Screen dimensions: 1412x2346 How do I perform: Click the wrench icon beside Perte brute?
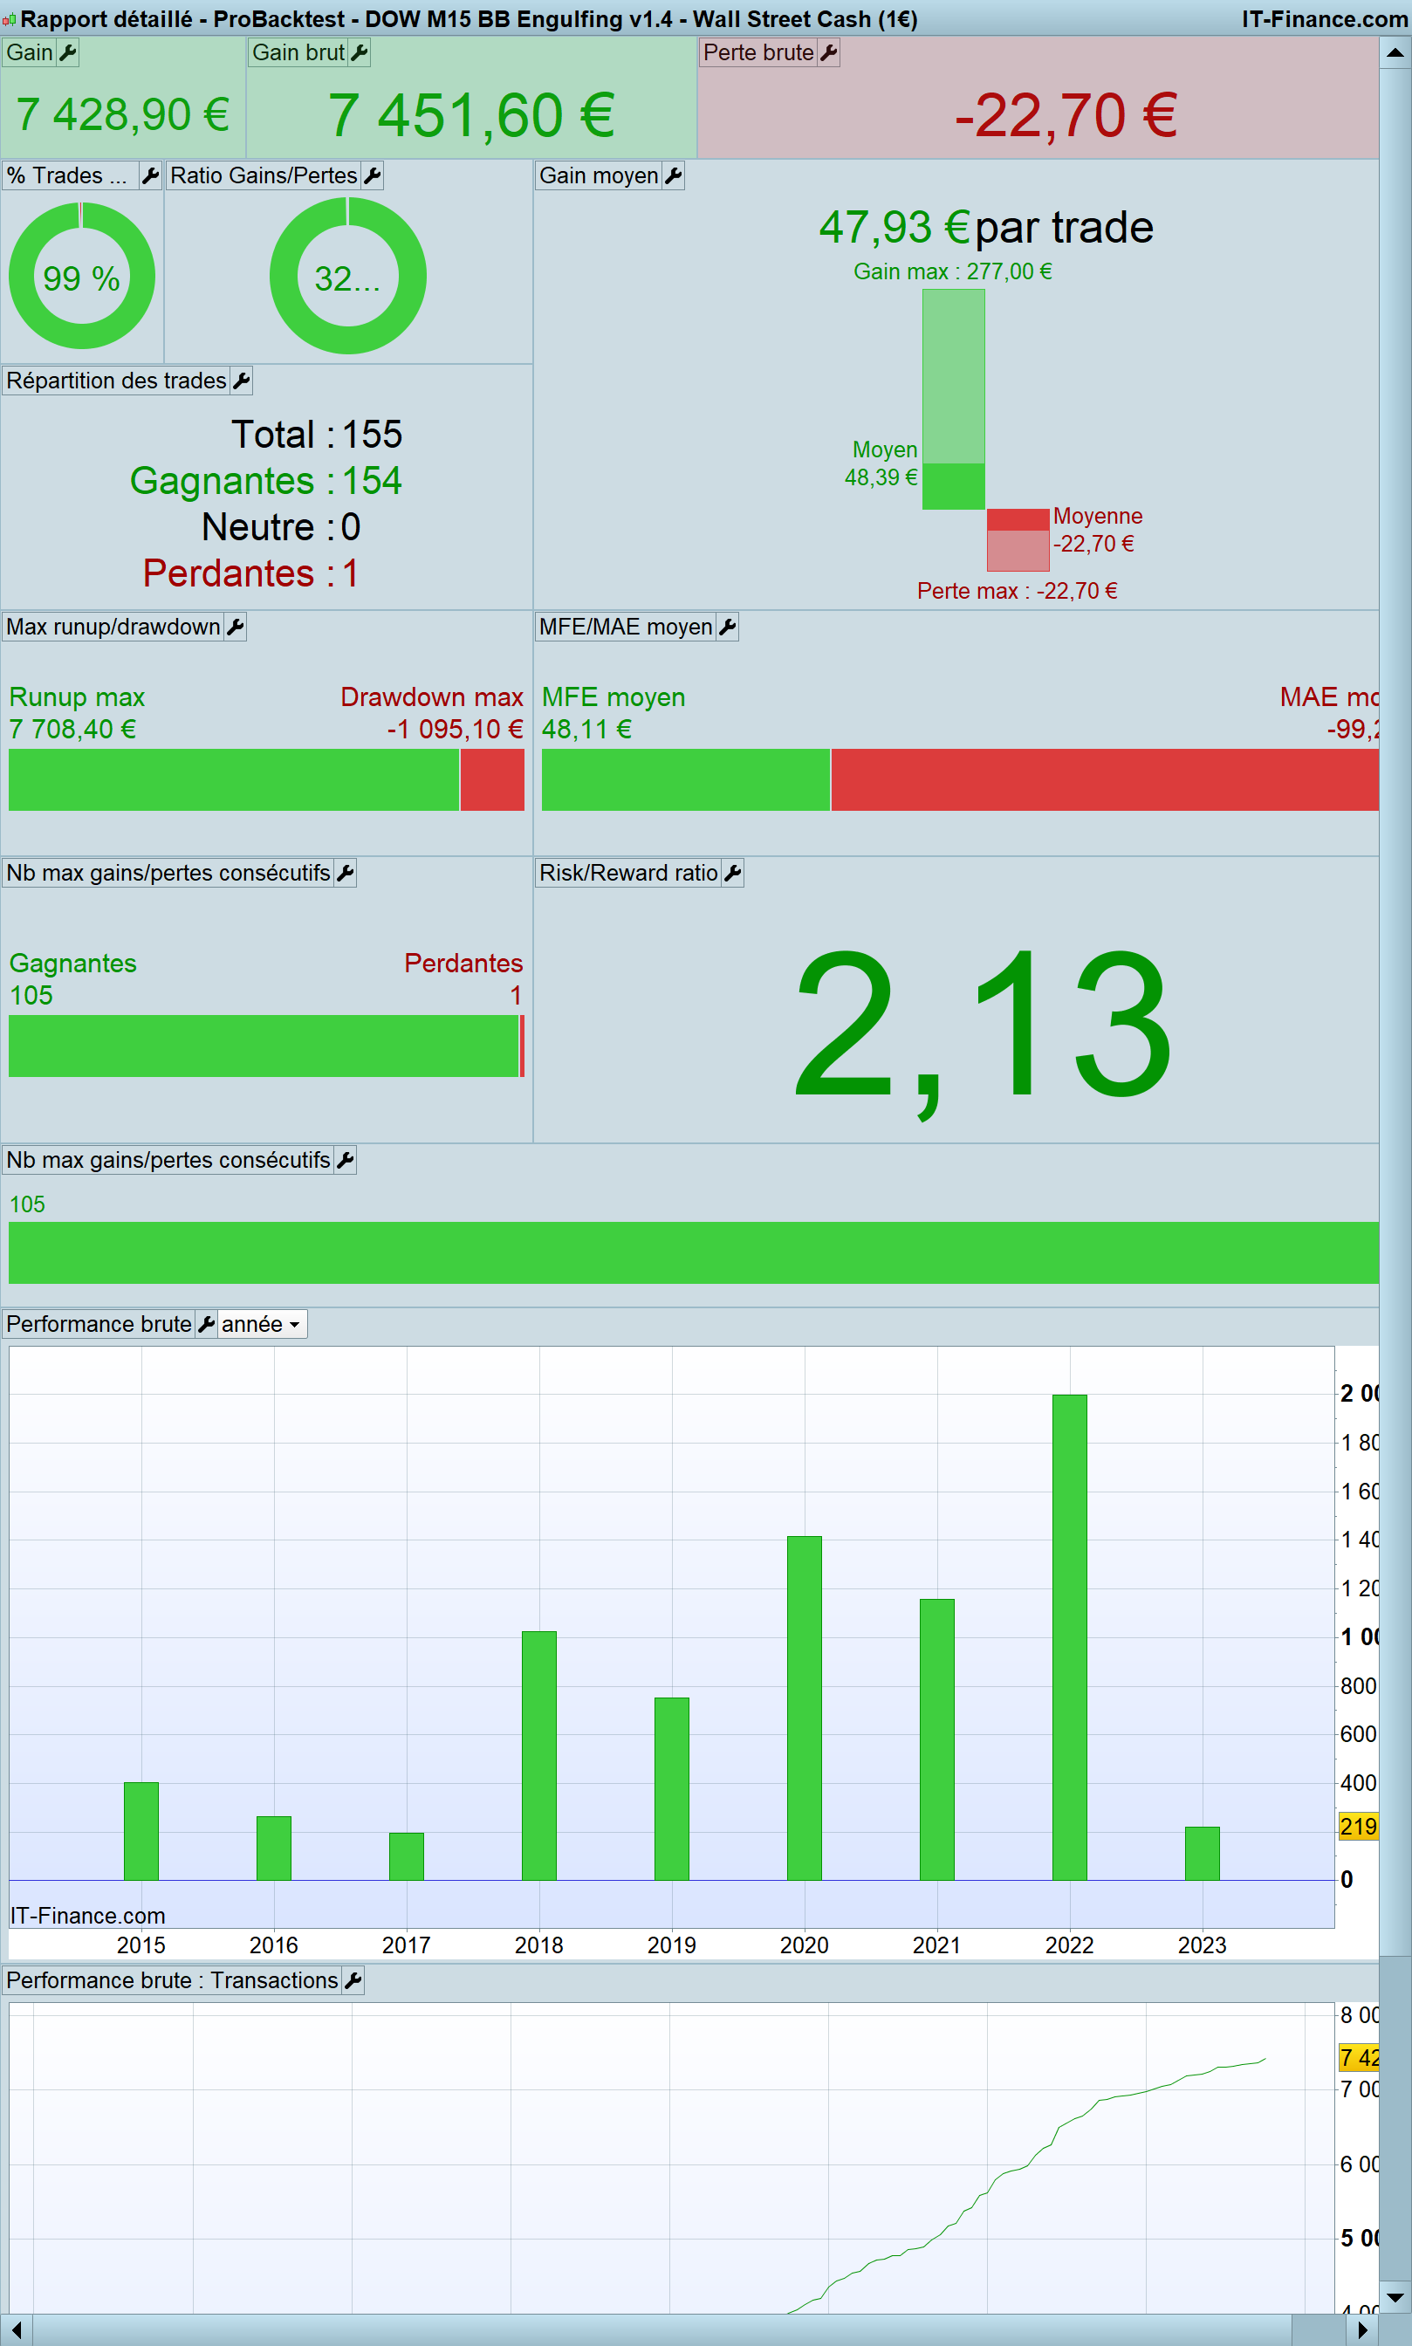coord(829,53)
